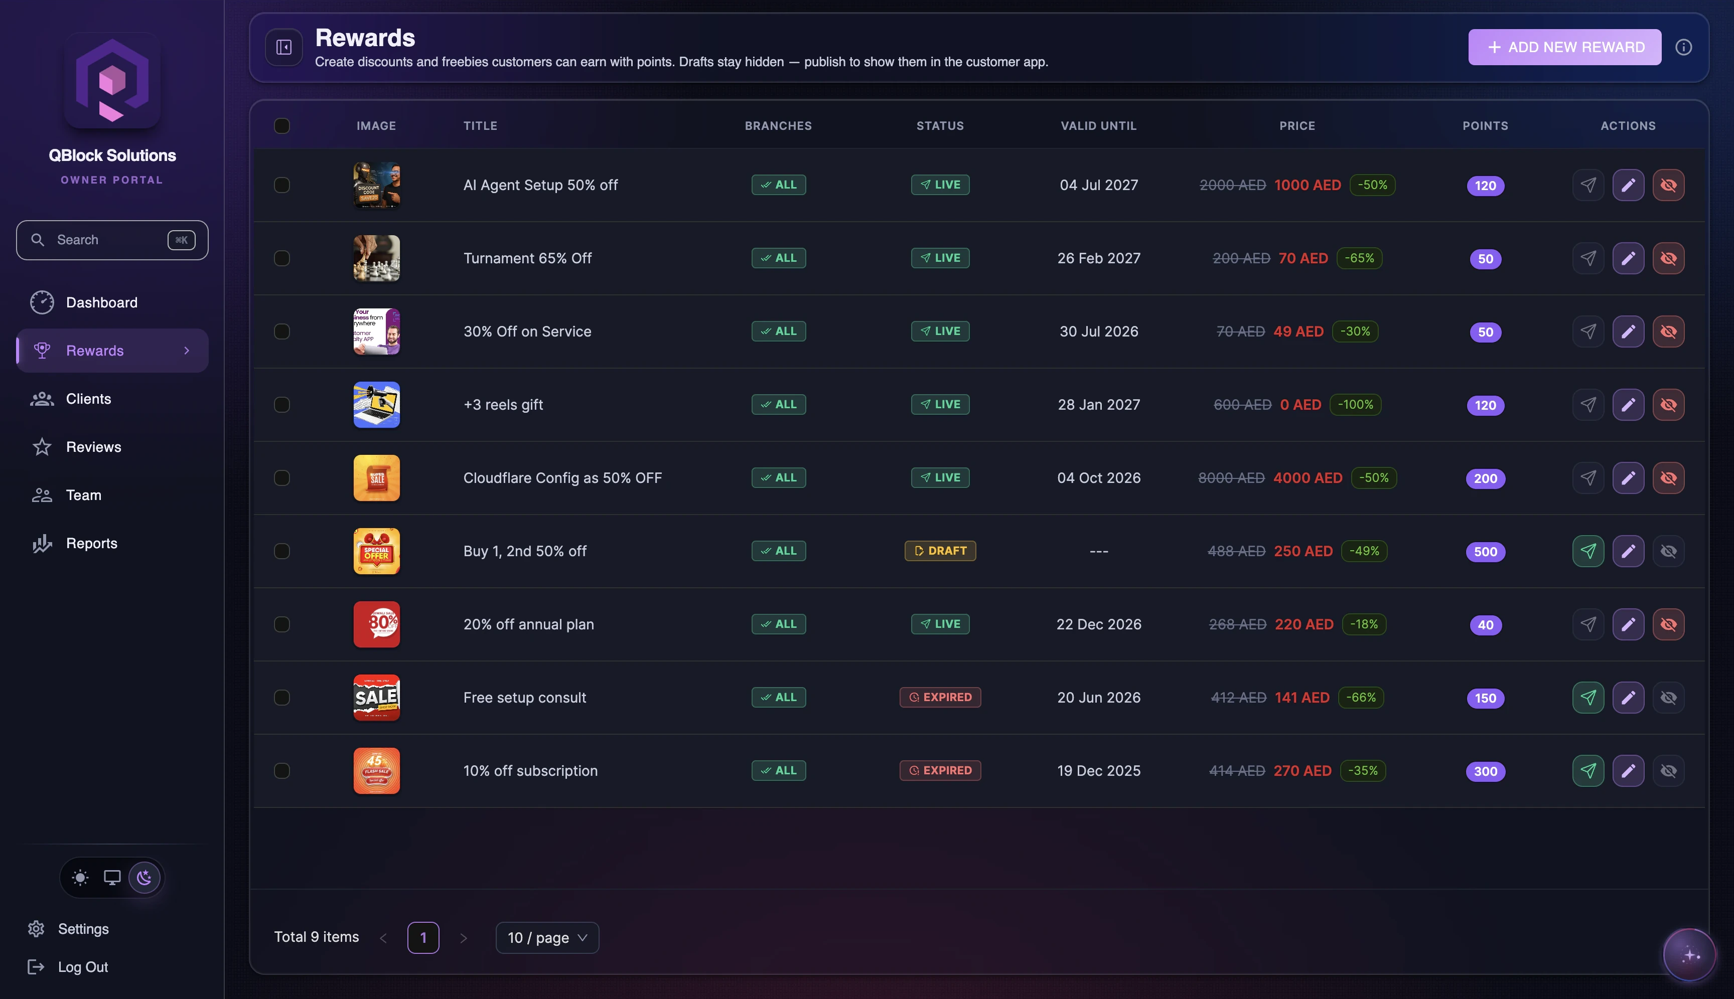Click the EXPIRED status on Free setup consult

[x=940, y=698]
